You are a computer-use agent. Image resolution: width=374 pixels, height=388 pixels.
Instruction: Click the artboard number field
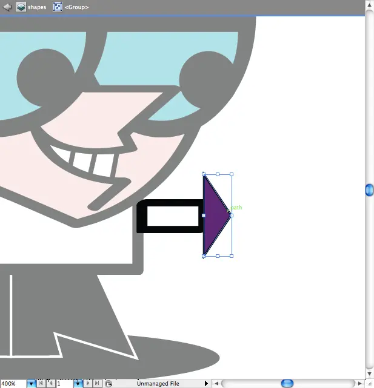tap(65, 384)
